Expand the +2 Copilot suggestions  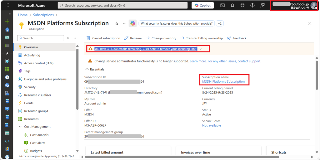(x=220, y=23)
